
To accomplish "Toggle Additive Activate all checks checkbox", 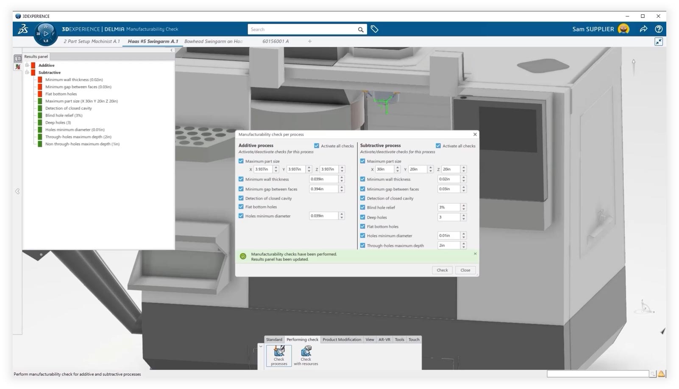I will click(317, 145).
